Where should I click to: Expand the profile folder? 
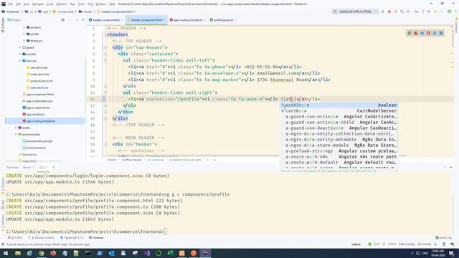24,34
